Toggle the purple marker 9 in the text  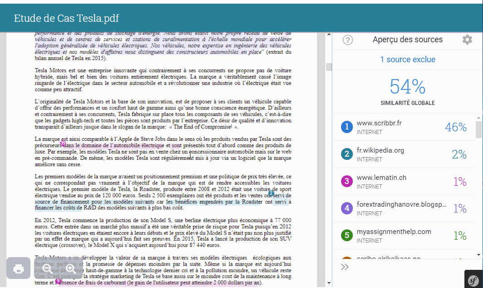point(58,282)
